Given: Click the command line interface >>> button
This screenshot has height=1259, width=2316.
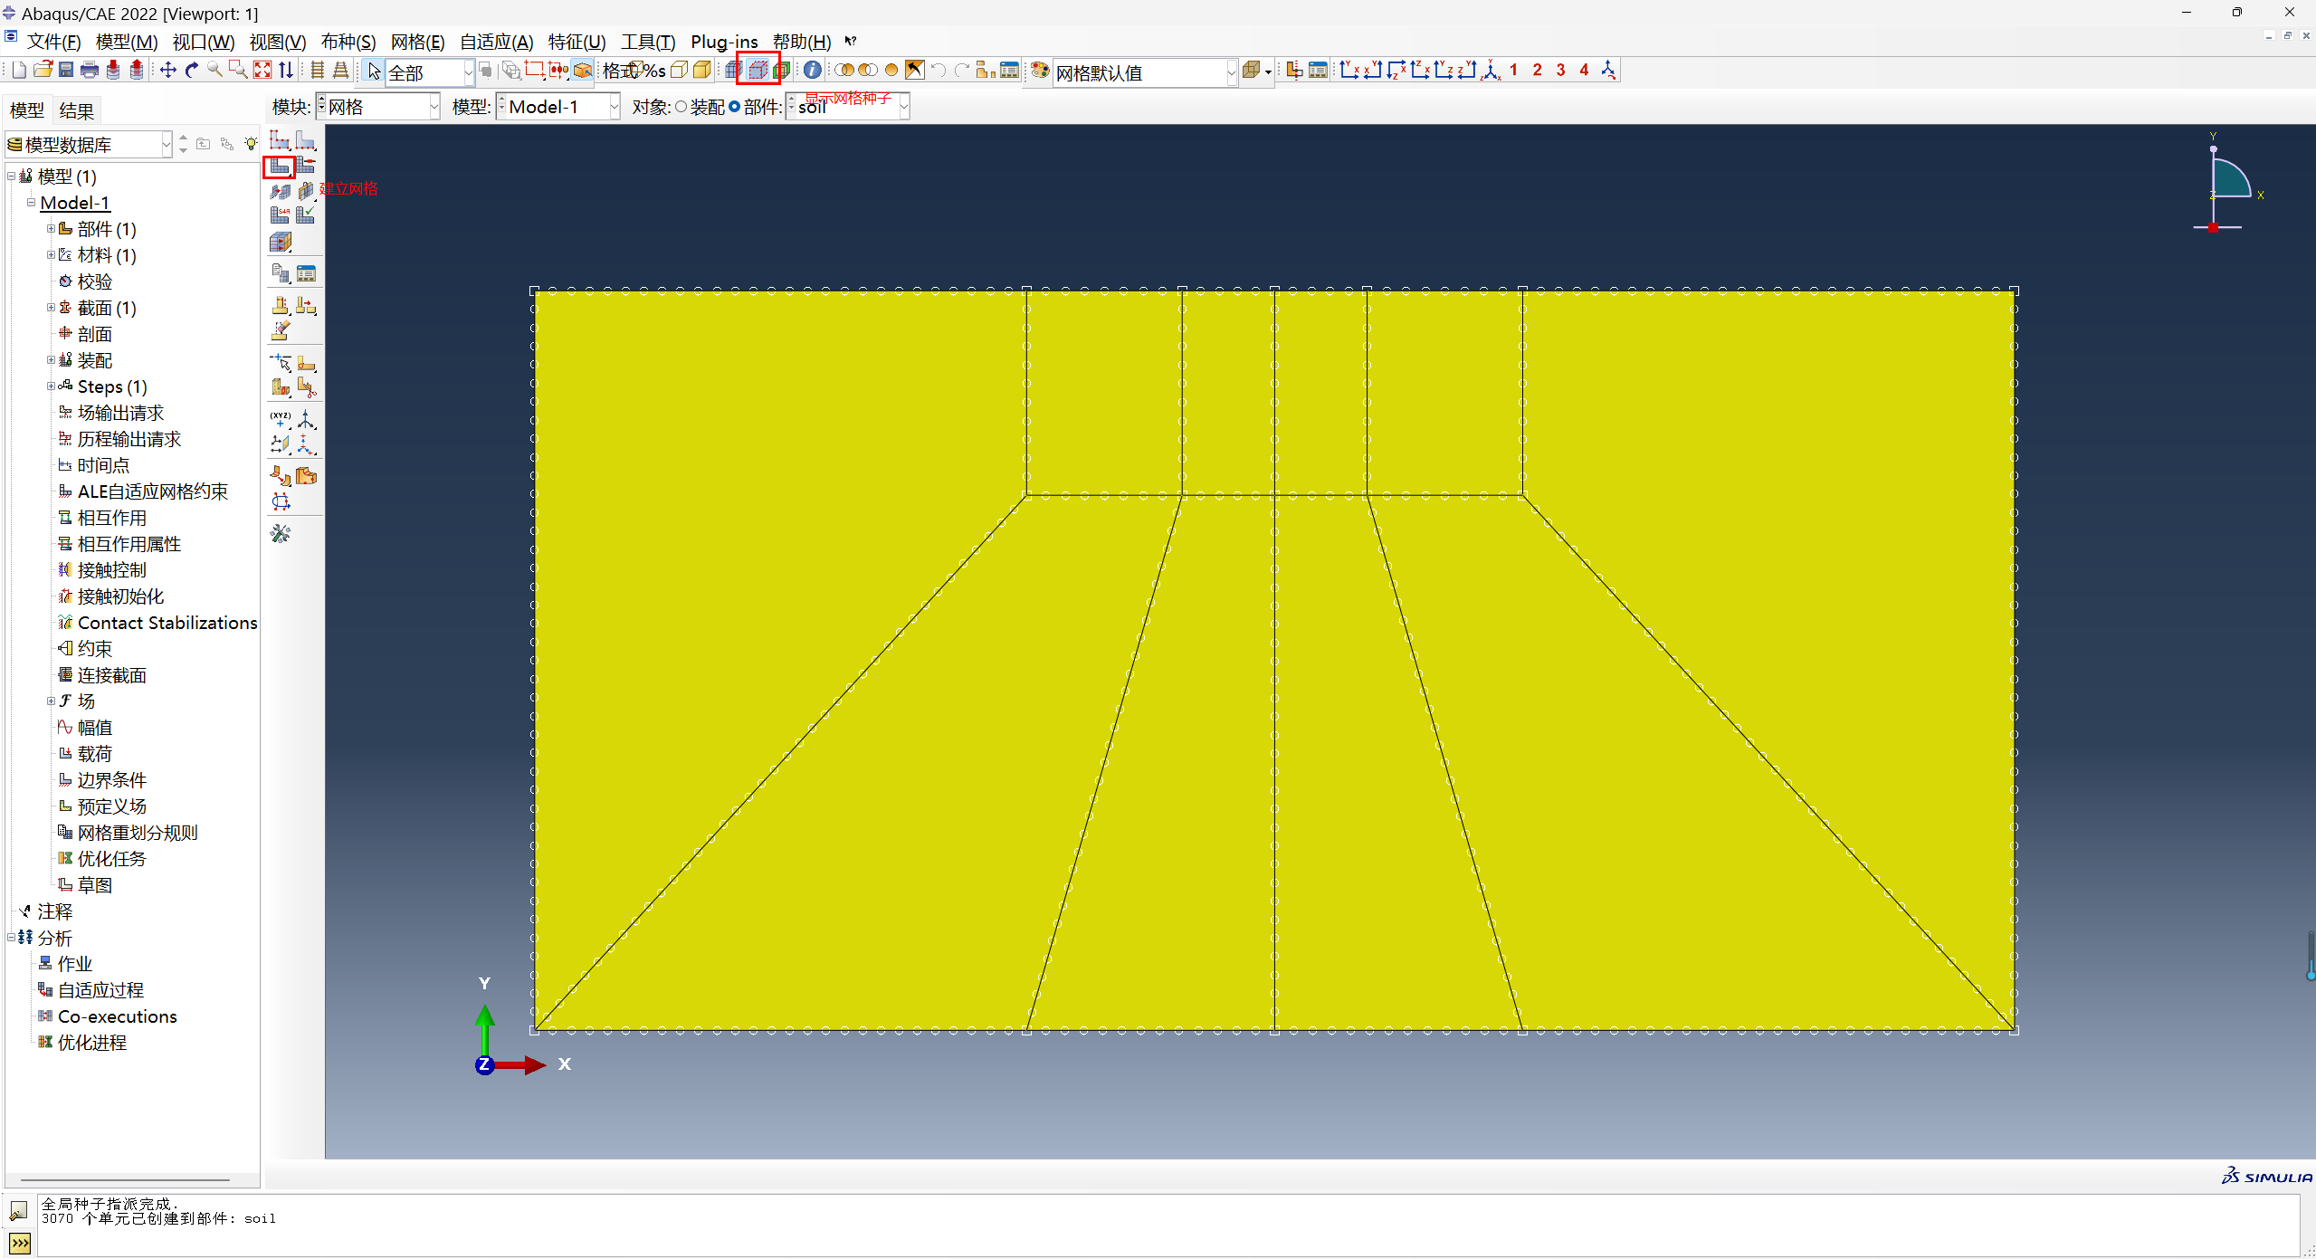Looking at the screenshot, I should 19,1244.
